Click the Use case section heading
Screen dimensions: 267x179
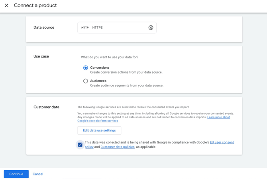pyautogui.click(x=41, y=56)
